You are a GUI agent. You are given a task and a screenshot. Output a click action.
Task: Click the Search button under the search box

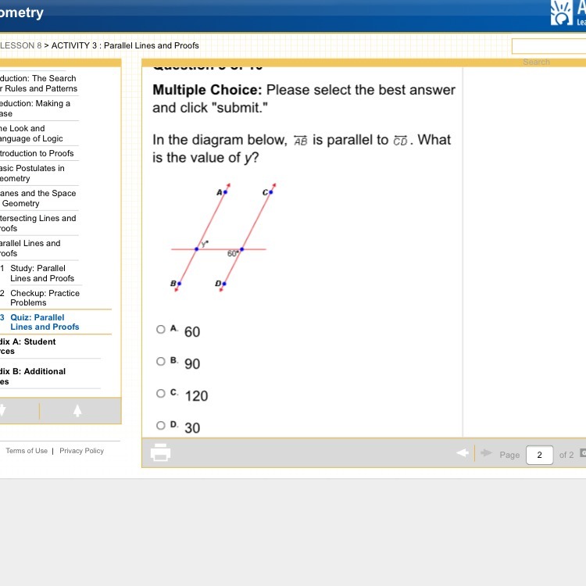[536, 62]
